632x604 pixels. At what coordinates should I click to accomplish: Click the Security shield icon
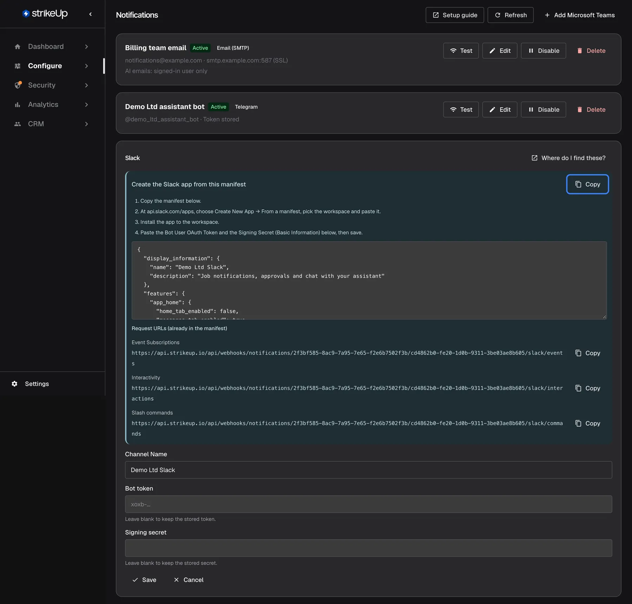(x=18, y=85)
